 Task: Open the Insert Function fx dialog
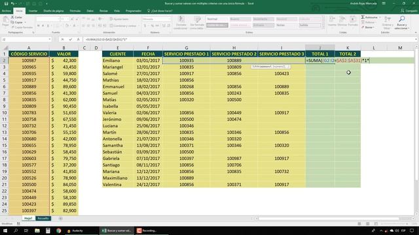[78, 39]
